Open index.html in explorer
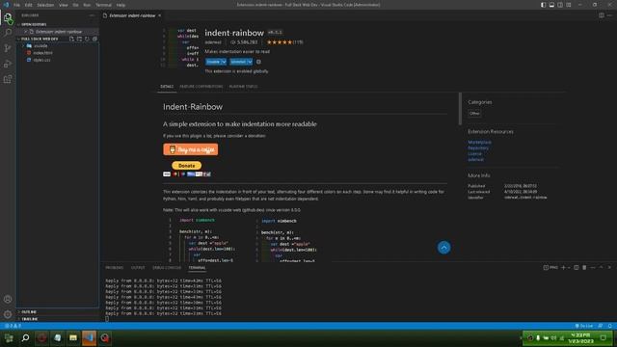Viewport: 617px width, 347px height. click(42, 53)
